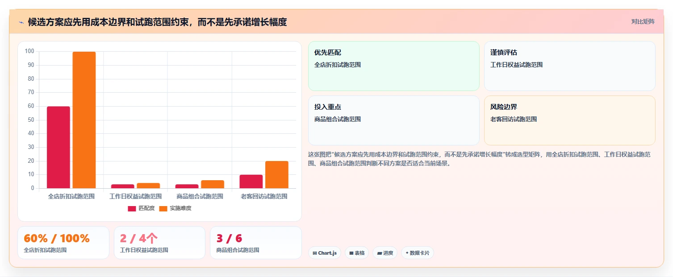Click the 3 / 6 stat card
Screen dimensions: 673x277
(x=256, y=243)
